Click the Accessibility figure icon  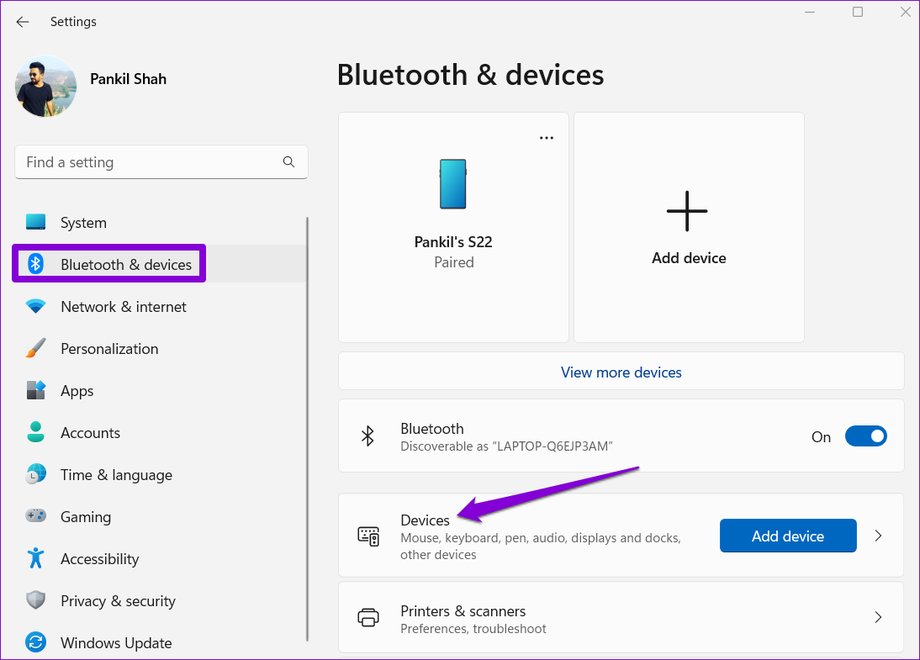(x=35, y=559)
